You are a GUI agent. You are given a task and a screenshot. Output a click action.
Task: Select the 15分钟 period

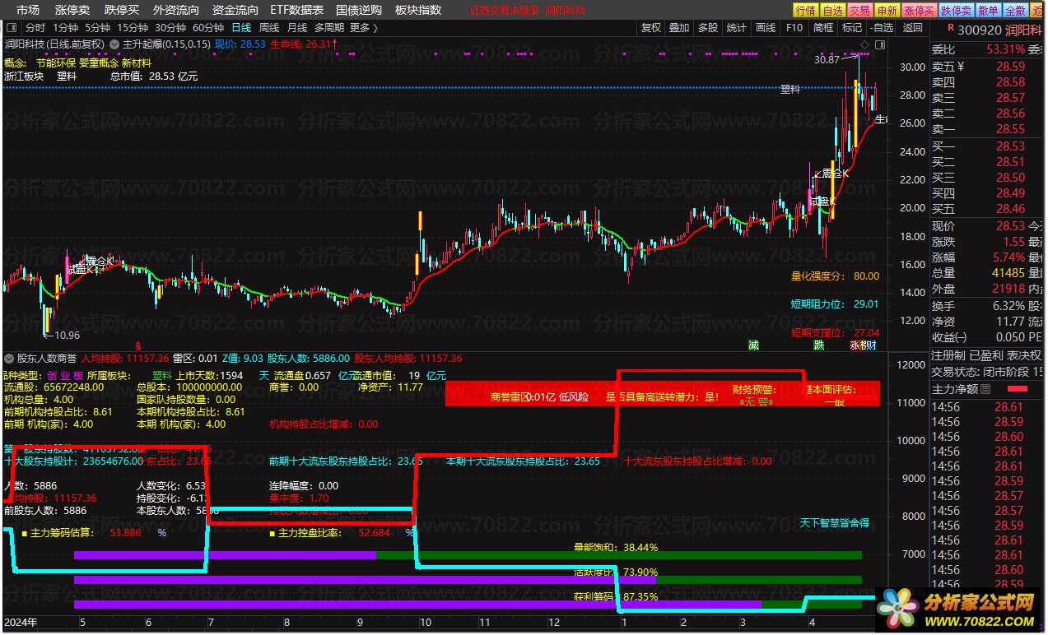click(132, 27)
